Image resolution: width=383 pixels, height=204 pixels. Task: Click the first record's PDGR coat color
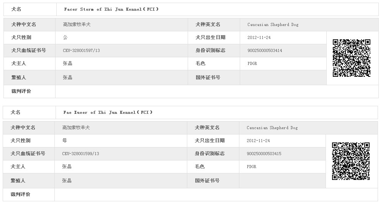tap(252, 63)
